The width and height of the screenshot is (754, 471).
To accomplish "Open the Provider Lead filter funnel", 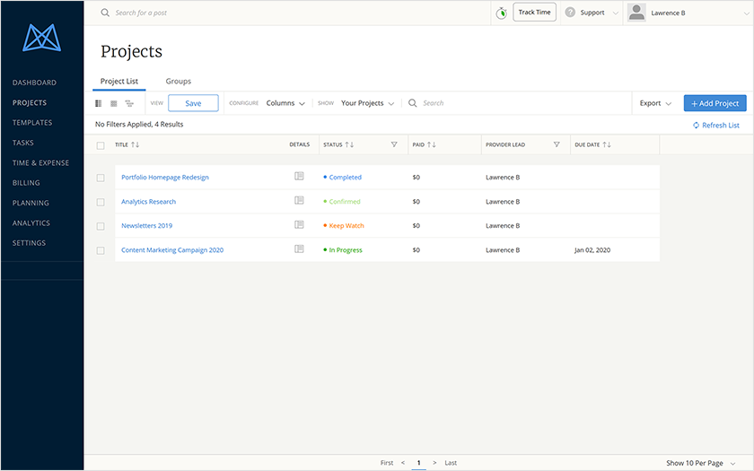I will [557, 144].
